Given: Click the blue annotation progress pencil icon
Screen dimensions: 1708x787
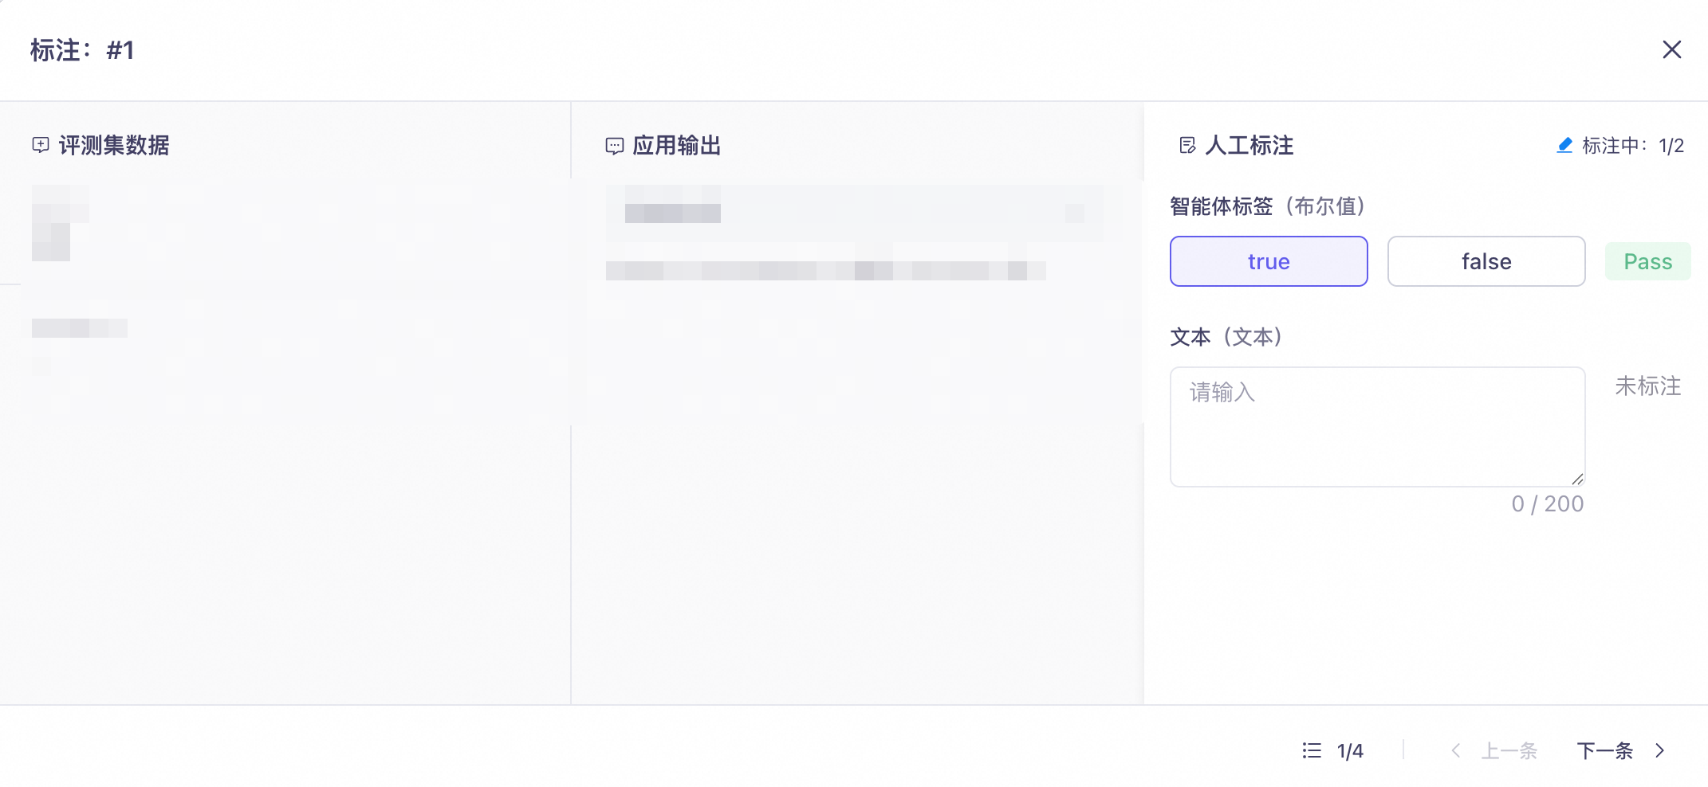Looking at the screenshot, I should click(x=1564, y=145).
